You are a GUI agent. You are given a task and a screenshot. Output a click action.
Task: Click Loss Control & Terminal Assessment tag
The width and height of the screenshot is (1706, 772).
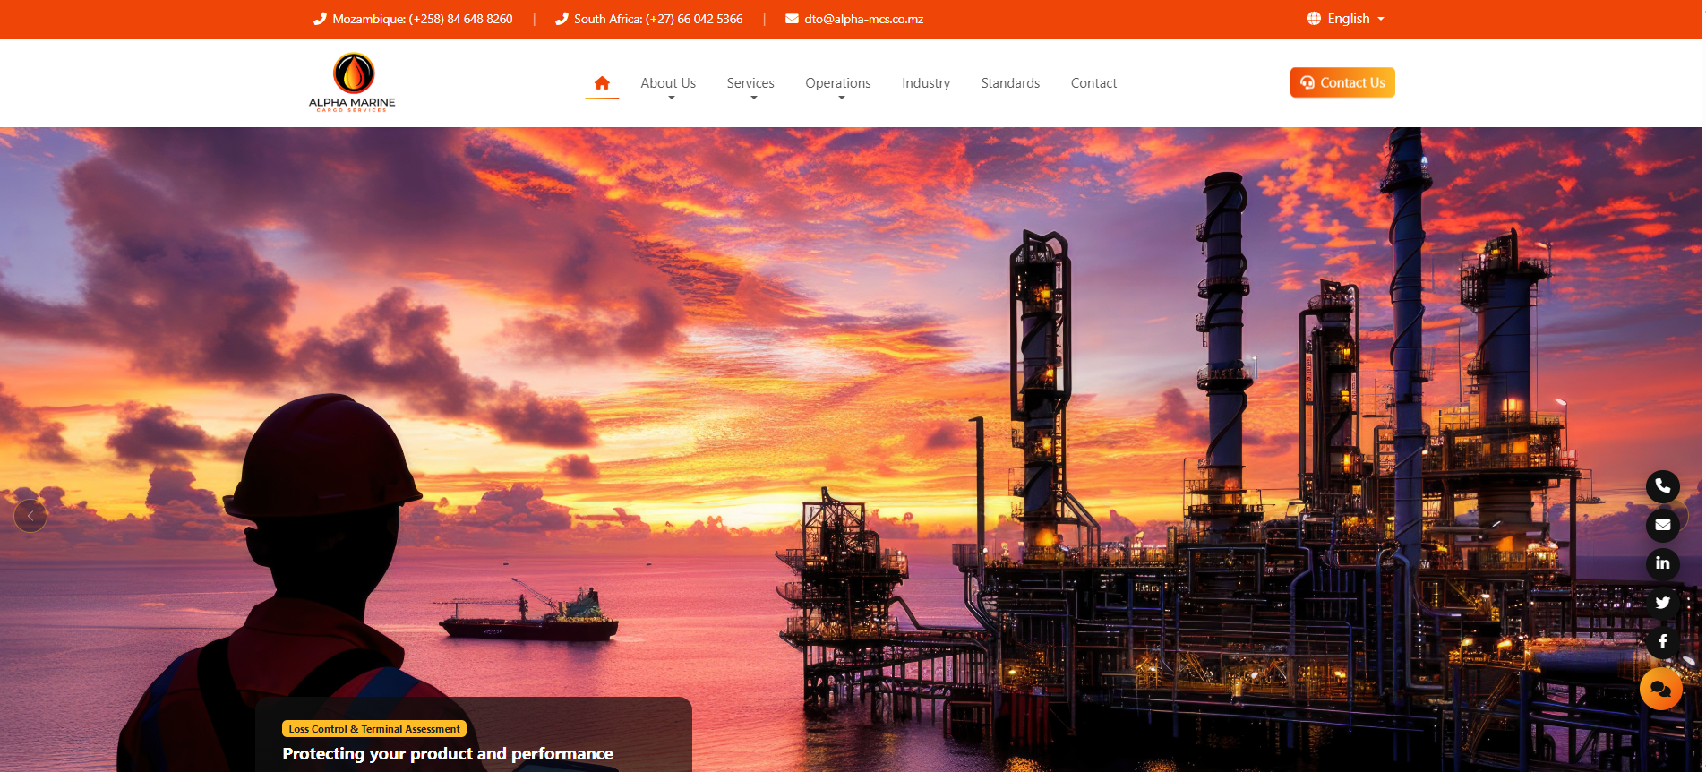click(374, 729)
